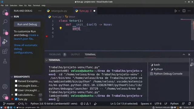Click the Run and Debug button
194x109 pixels.
(27, 24)
